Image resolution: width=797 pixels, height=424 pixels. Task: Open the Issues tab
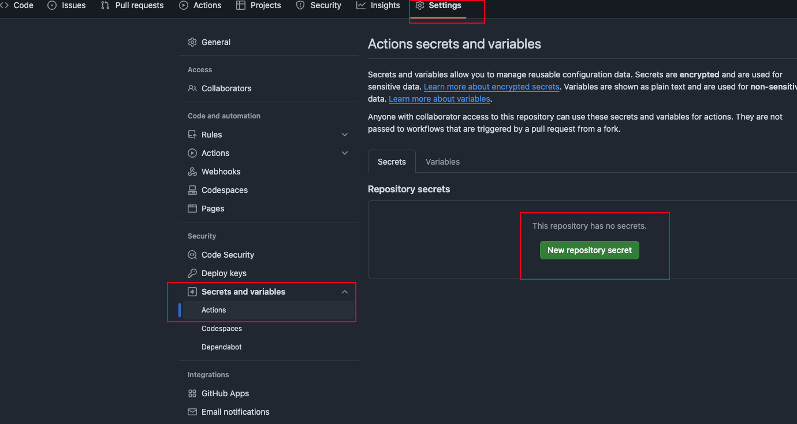pyautogui.click(x=66, y=5)
